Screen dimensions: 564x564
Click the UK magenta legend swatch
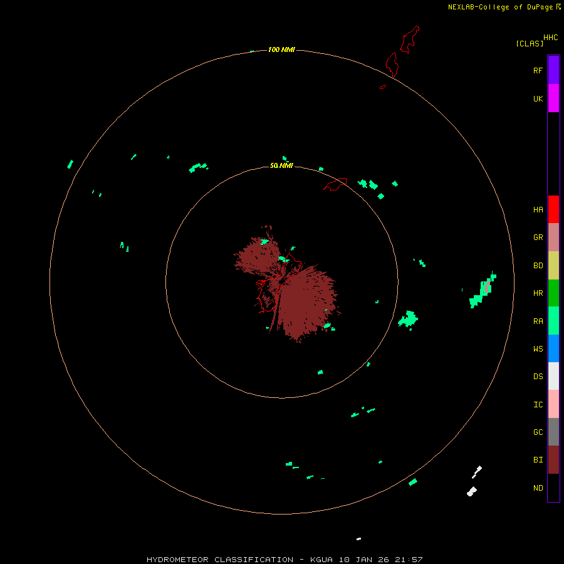click(x=553, y=98)
